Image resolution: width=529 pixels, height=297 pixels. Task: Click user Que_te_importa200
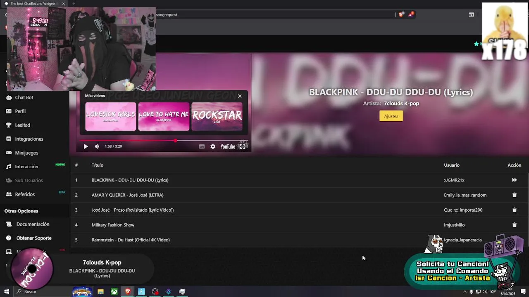(463, 210)
